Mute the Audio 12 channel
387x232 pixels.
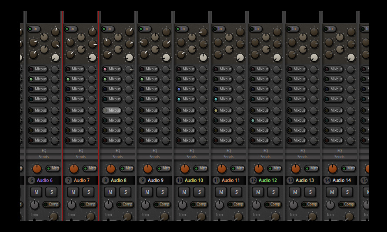point(258,192)
